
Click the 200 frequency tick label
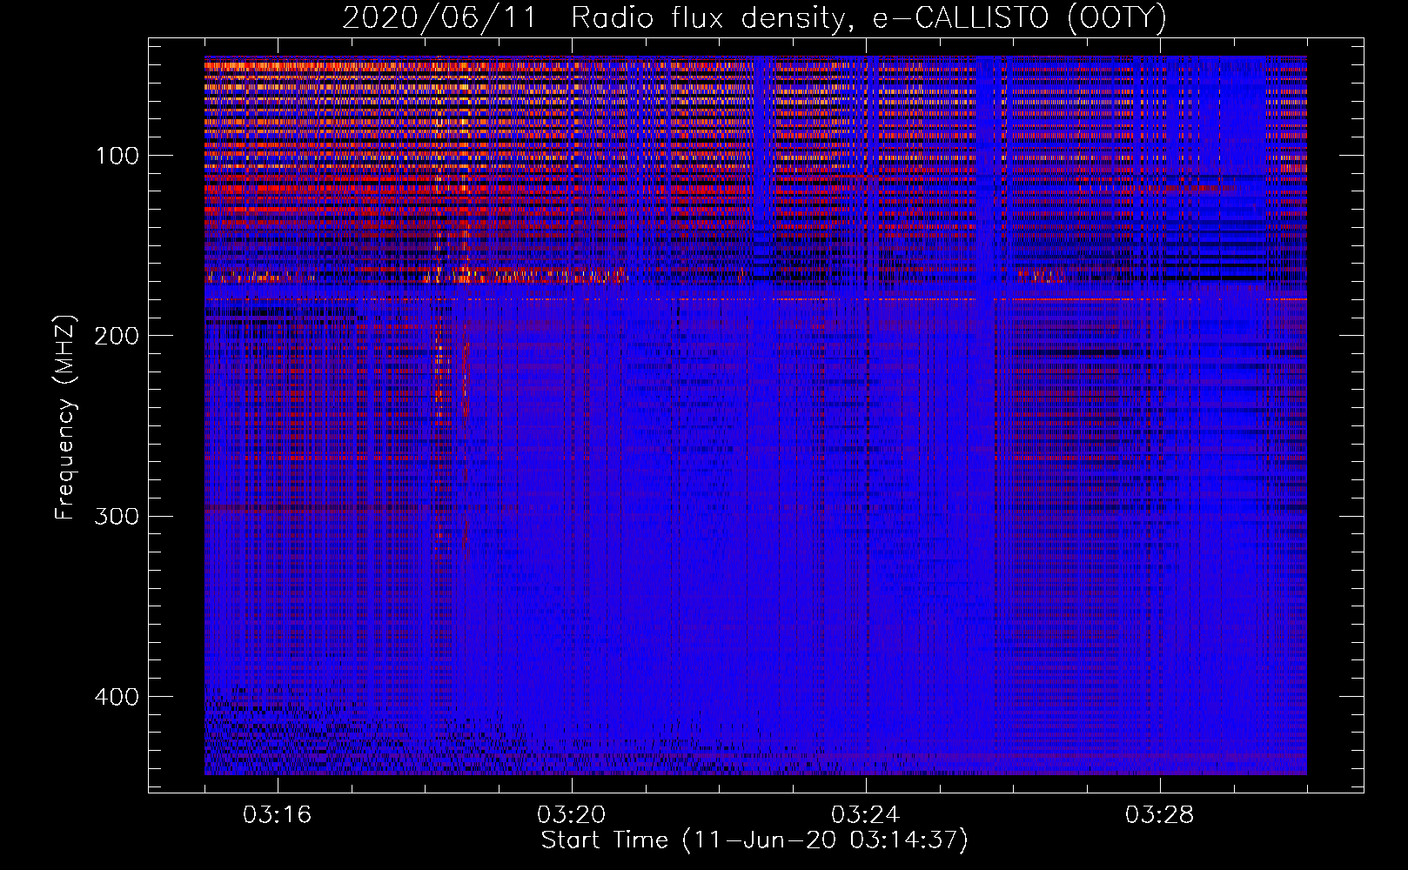point(117,336)
